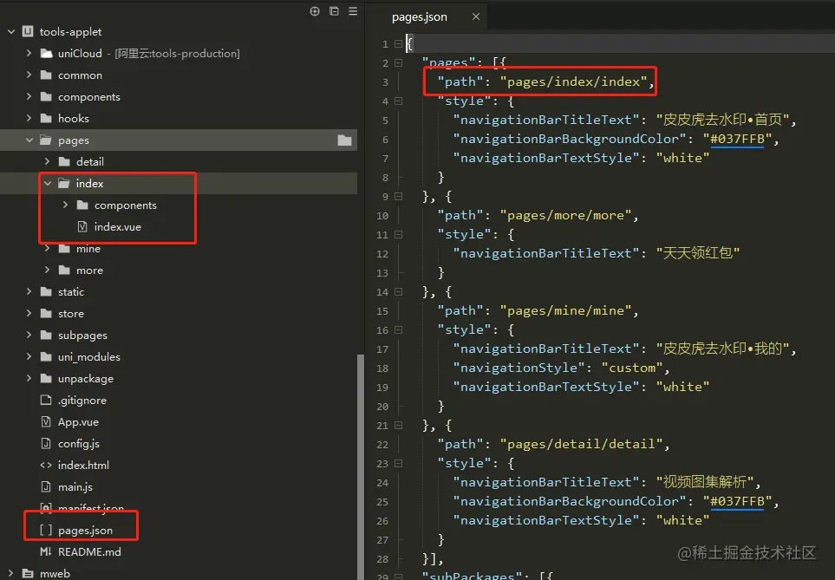Image resolution: width=835 pixels, height=580 pixels.
Task: Click "pages/detail/detail" path string on line 22
Action: [x=581, y=444]
